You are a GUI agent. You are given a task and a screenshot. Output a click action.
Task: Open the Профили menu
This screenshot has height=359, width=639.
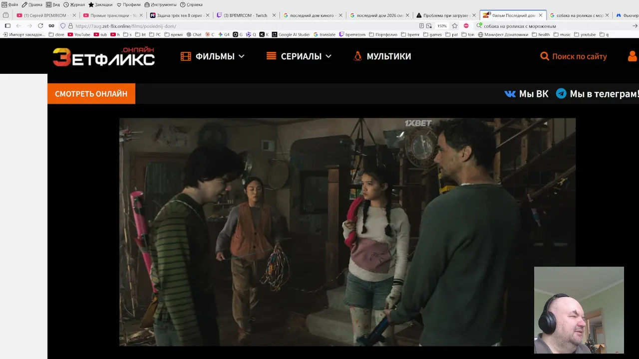click(128, 4)
